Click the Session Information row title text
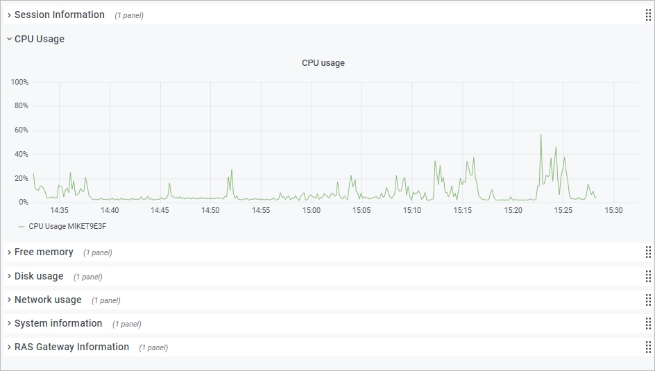Screen dimensions: 655x371 [60, 15]
